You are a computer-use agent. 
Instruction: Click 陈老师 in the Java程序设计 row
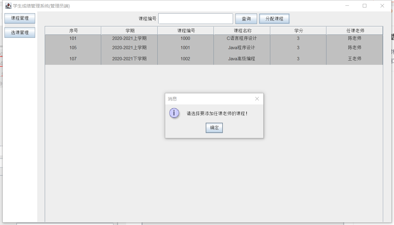[x=355, y=48]
